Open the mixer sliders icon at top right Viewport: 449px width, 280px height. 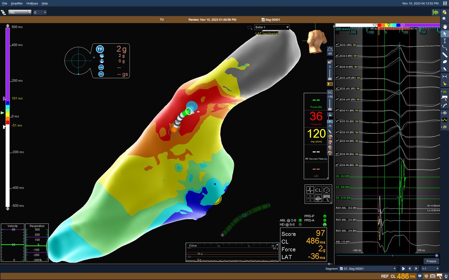[445, 3]
